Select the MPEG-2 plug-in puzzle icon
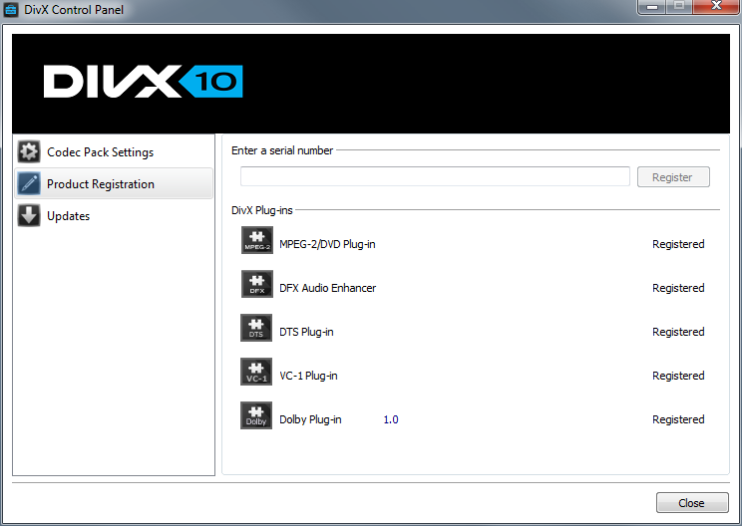 tap(256, 241)
